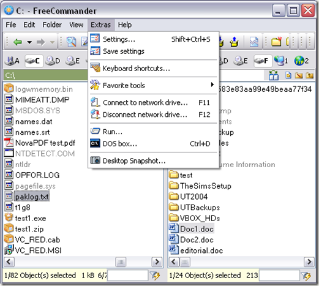The height and width of the screenshot is (286, 319).
Task: Switch left pane to drive E
Action: point(72,61)
